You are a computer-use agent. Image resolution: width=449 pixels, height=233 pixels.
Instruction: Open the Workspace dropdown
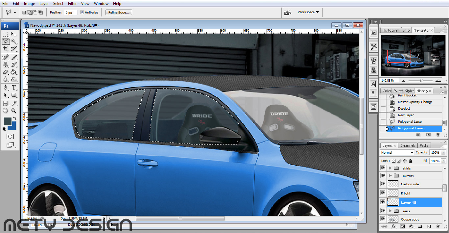point(308,12)
